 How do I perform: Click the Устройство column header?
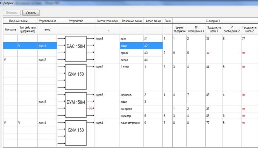(x=76, y=21)
